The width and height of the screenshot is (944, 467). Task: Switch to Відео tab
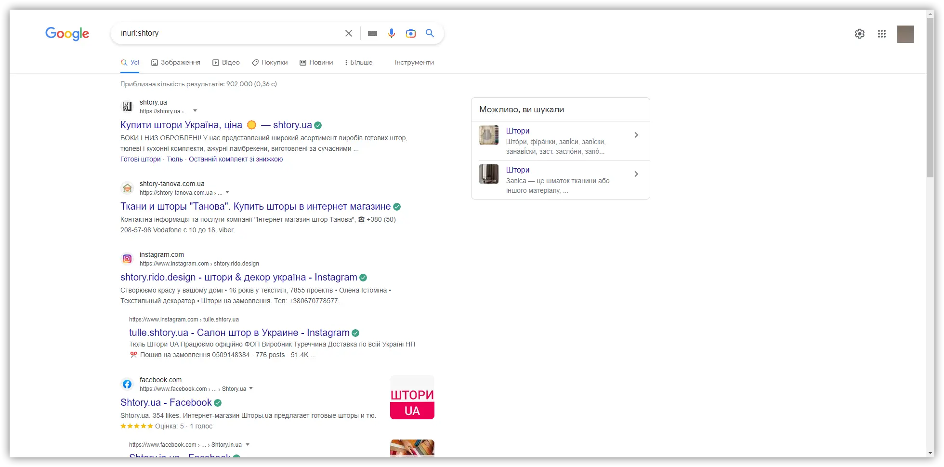(x=226, y=63)
